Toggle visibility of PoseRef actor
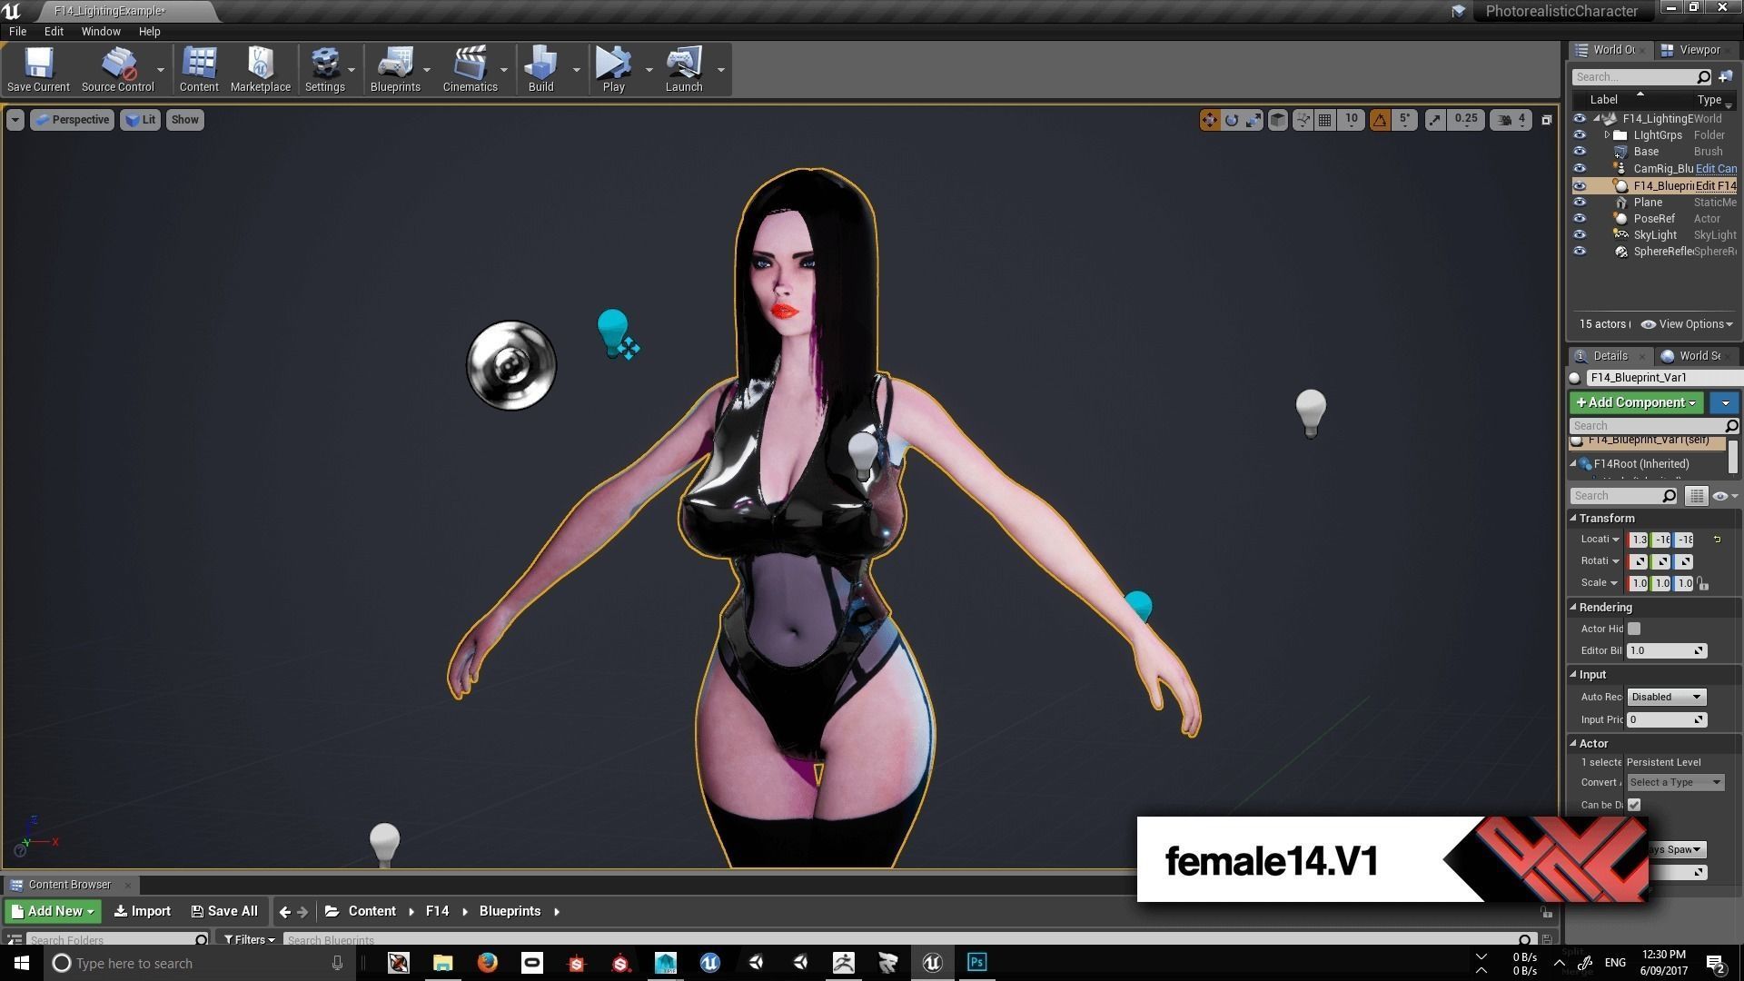The width and height of the screenshot is (1744, 981). click(x=1580, y=219)
